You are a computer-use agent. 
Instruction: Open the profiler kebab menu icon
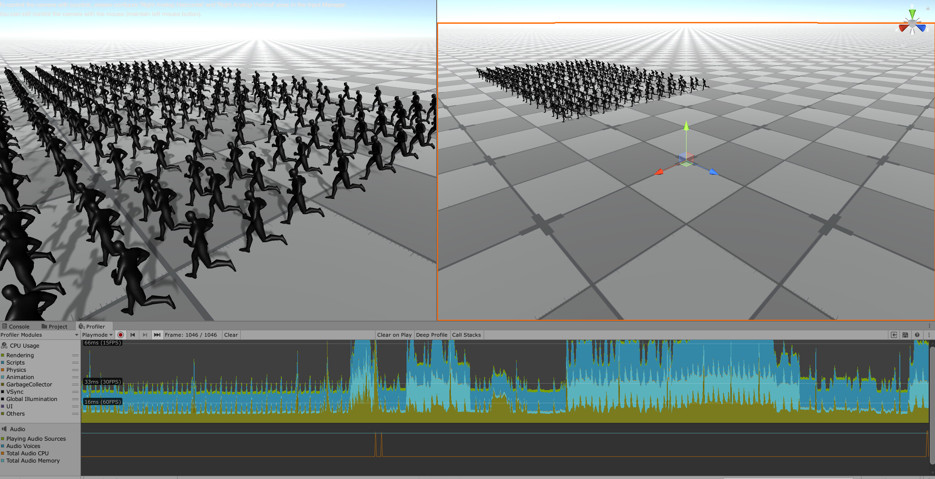pyautogui.click(x=929, y=335)
